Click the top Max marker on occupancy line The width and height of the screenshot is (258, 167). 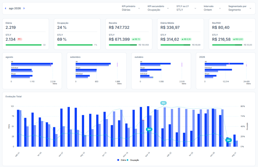[163, 103]
